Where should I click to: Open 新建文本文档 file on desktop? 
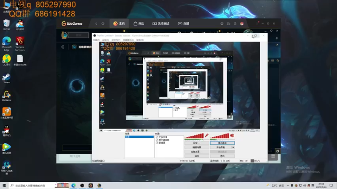20,60
